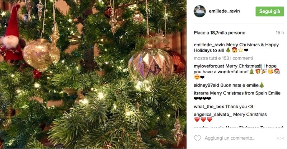This screenshot has height=149, width=287.
Task: Open the three-dot options menu
Action: (x=280, y=138)
